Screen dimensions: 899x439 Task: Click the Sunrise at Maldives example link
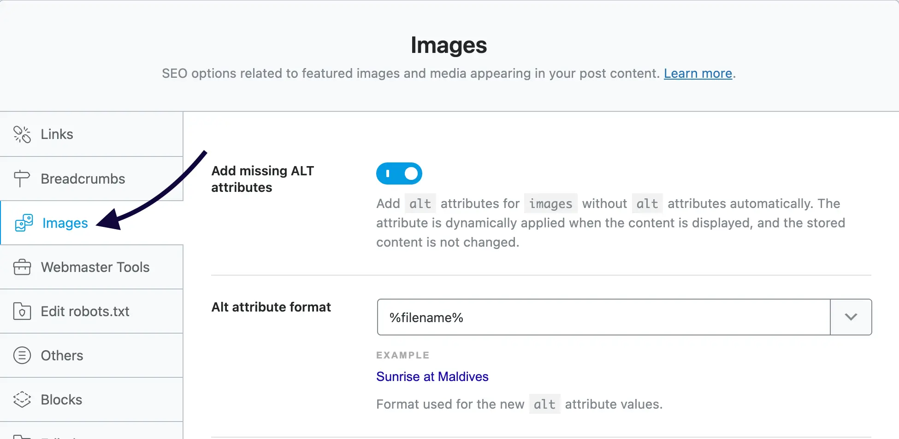point(432,376)
